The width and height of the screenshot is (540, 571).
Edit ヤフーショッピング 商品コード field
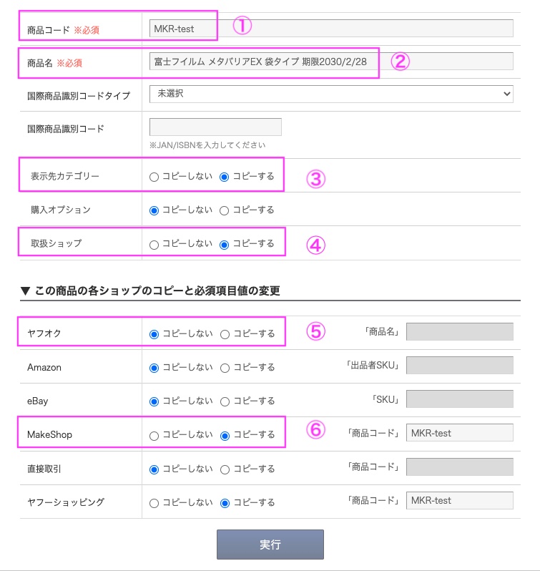pos(459,501)
